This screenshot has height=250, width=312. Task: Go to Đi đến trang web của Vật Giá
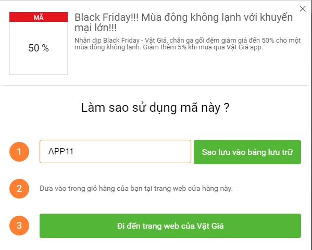pos(170,226)
